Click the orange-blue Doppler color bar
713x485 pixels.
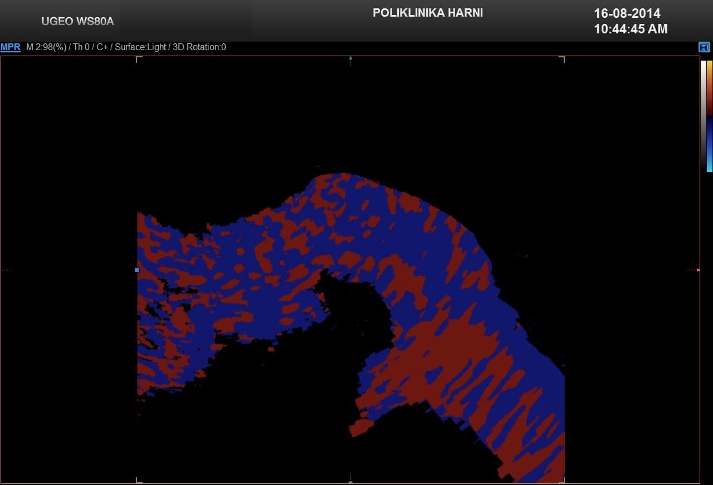(710, 115)
